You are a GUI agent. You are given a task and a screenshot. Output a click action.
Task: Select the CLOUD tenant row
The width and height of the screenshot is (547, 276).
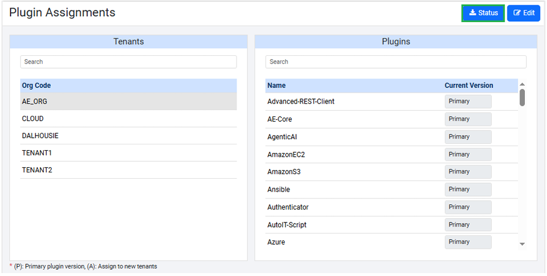coord(128,118)
